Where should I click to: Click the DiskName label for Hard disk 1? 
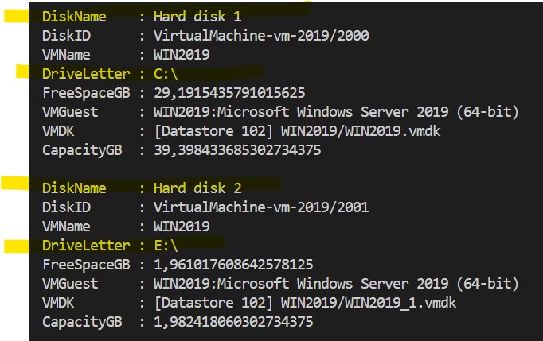74,17
